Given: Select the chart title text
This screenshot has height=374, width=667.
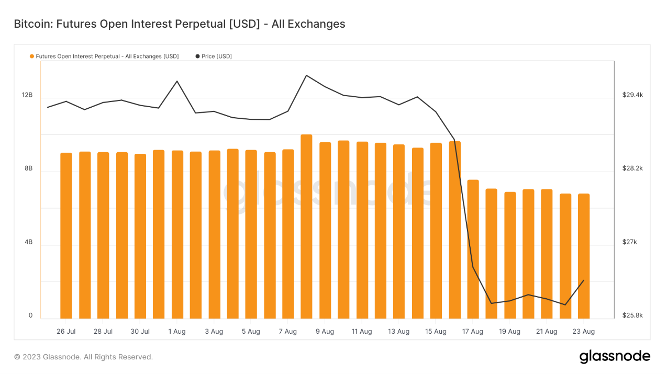Looking at the screenshot, I should click(180, 24).
